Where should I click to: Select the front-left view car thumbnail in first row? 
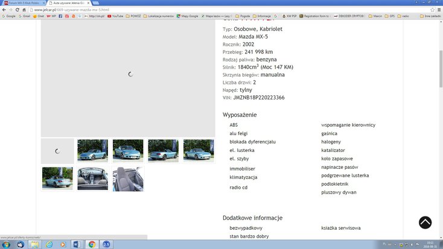pos(93,151)
